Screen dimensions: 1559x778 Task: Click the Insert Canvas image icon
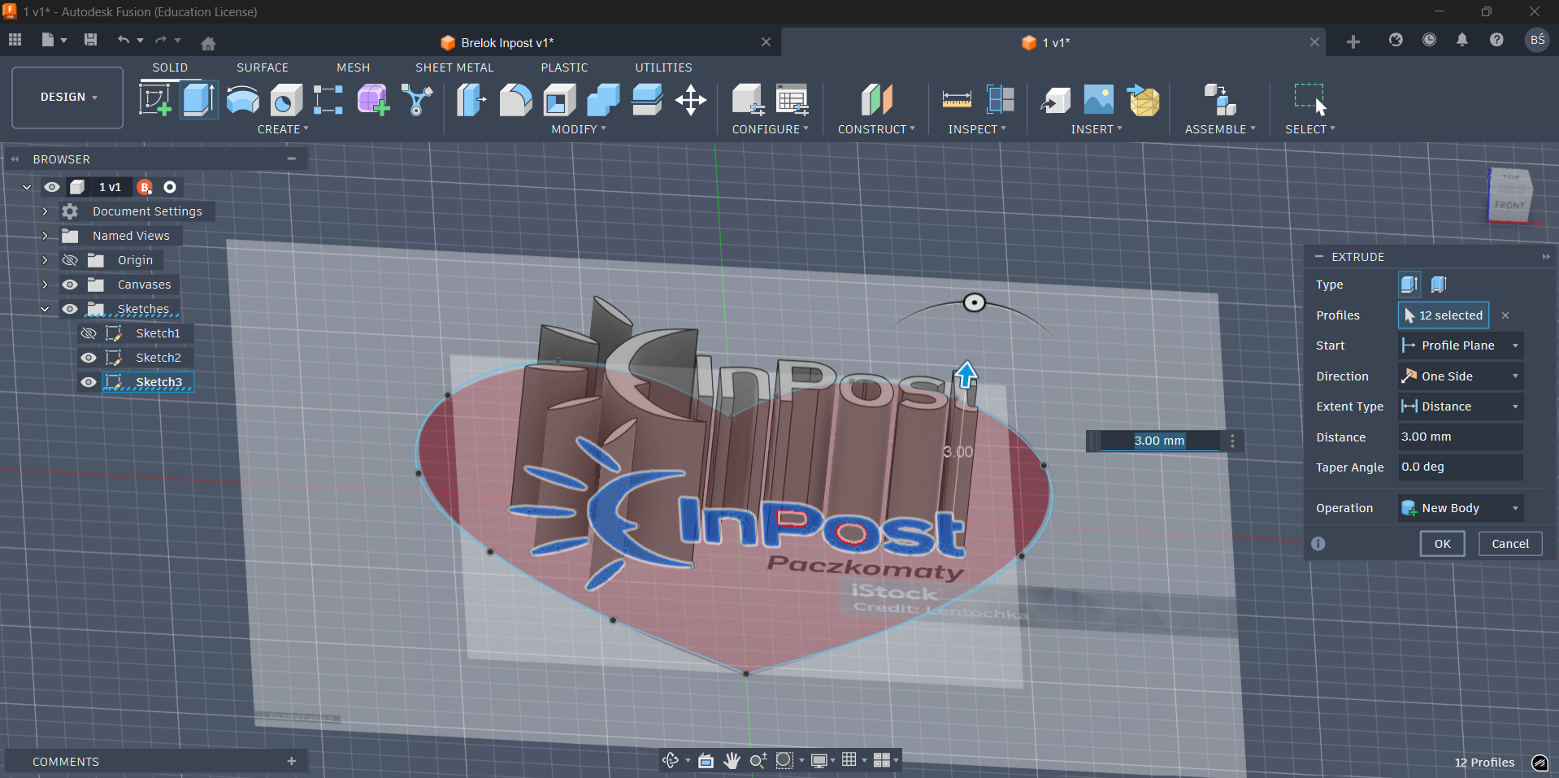tap(1098, 100)
